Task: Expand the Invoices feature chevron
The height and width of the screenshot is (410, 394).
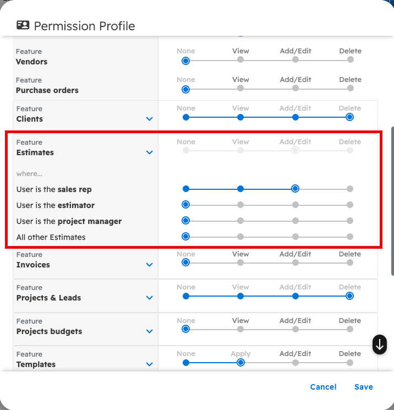Action: (149, 265)
